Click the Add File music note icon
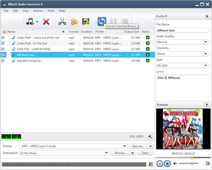212x170 pixels. (x=30, y=22)
